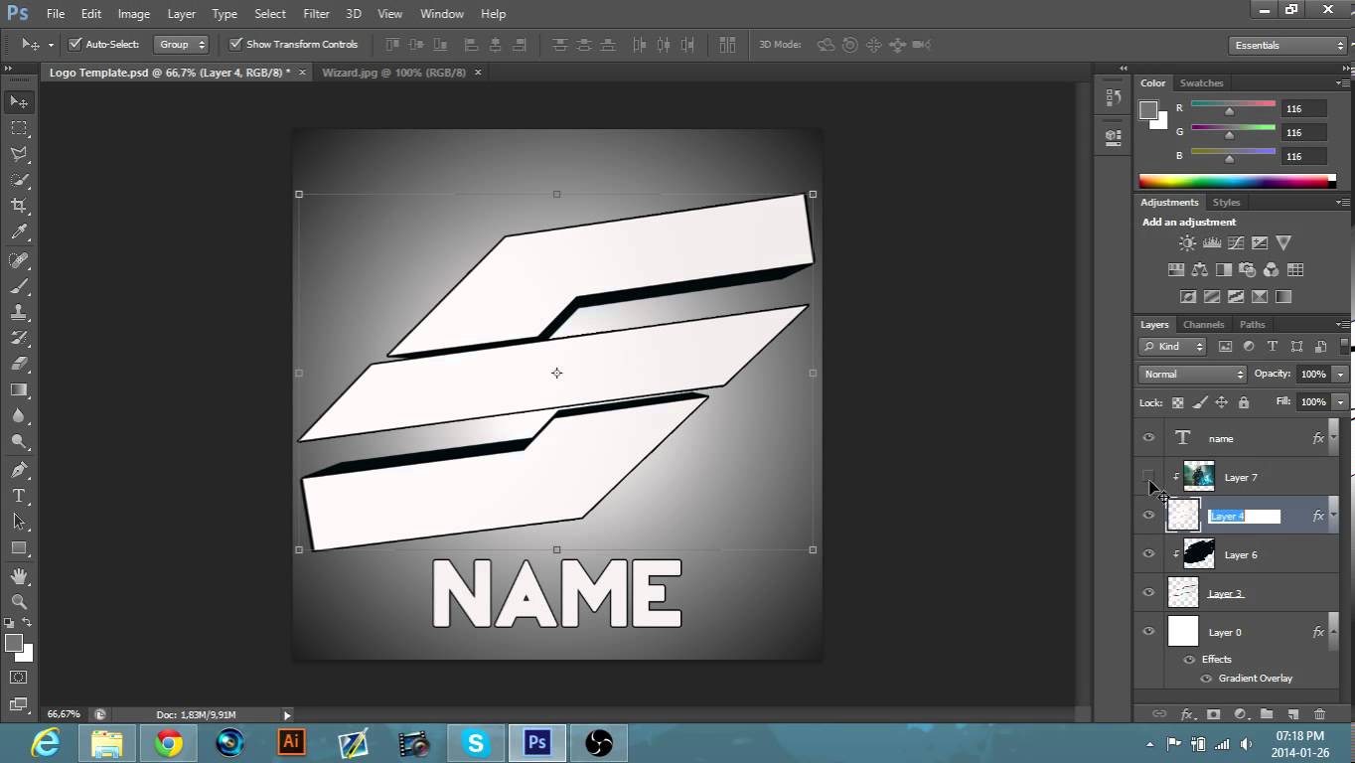Select the Dodge tool
This screenshot has width=1355, height=763.
coord(19,441)
